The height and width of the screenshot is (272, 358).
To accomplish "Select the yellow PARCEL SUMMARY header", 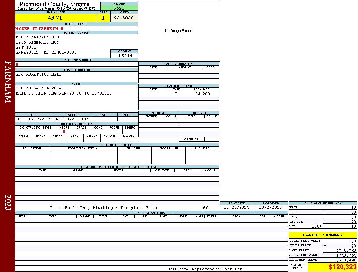I will pyautogui.click(x=323, y=235).
